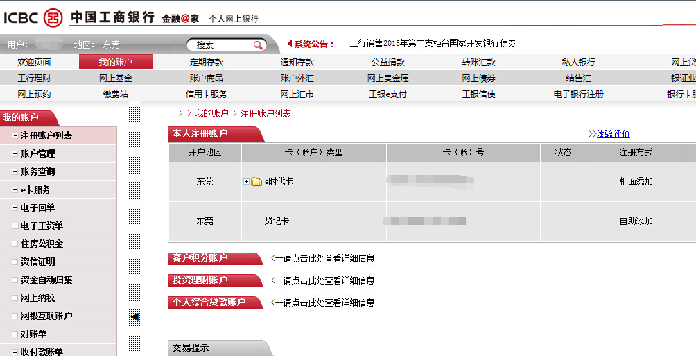Open the 公益捐款 menu

point(388,62)
